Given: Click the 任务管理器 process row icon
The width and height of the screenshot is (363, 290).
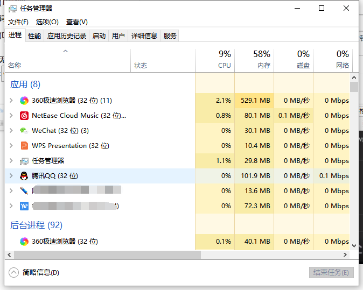Looking at the screenshot, I should [24, 161].
